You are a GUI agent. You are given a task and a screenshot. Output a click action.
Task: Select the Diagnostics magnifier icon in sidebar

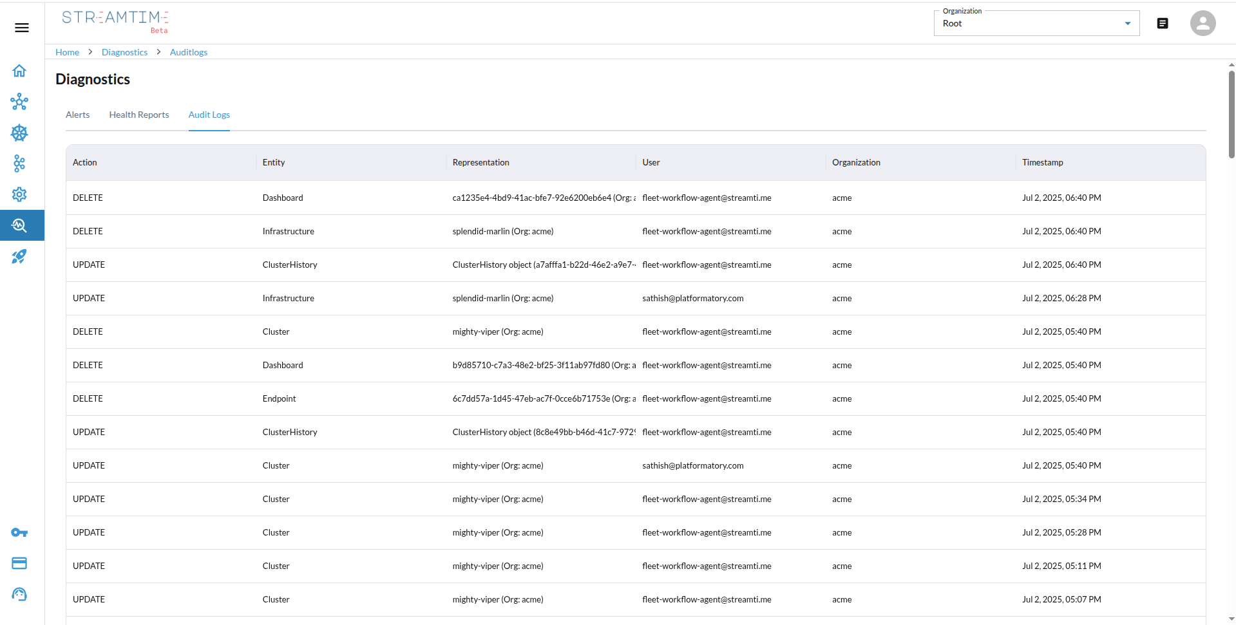coord(19,225)
